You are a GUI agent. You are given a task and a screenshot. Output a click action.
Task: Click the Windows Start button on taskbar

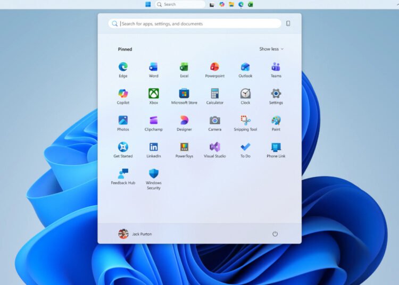[x=148, y=4]
